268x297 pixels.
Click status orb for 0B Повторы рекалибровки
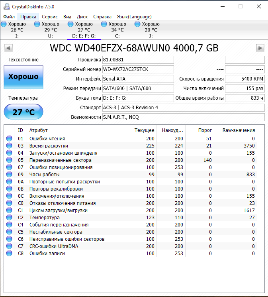click(x=9, y=189)
